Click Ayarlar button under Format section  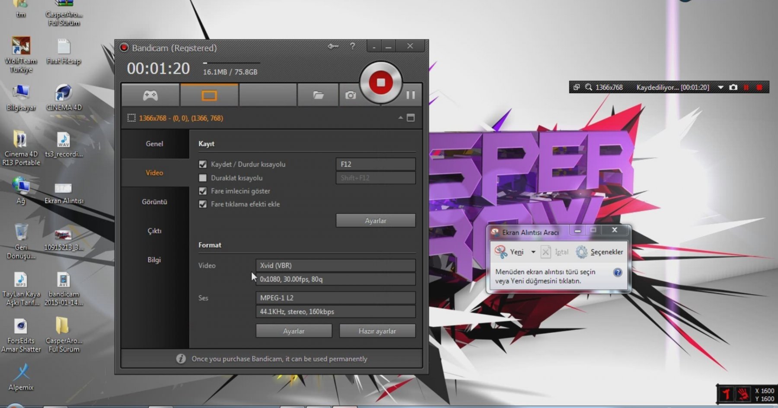294,331
